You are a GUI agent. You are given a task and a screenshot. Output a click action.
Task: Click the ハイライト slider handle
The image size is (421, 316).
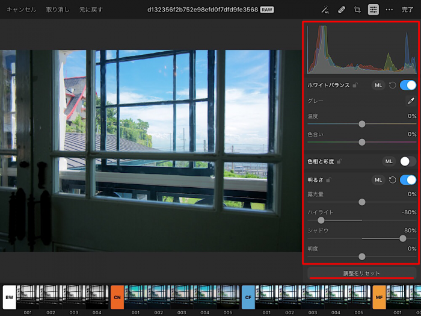click(x=321, y=220)
